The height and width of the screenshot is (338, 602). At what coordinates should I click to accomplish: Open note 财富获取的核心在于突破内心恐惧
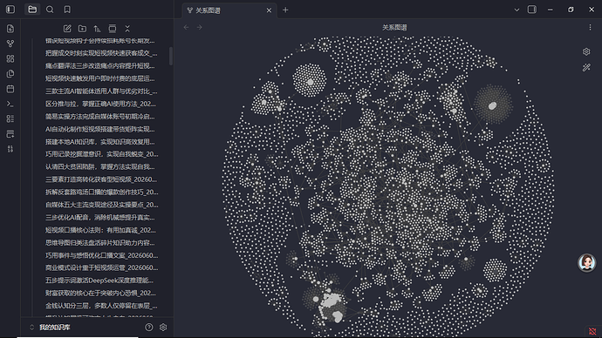(101, 293)
